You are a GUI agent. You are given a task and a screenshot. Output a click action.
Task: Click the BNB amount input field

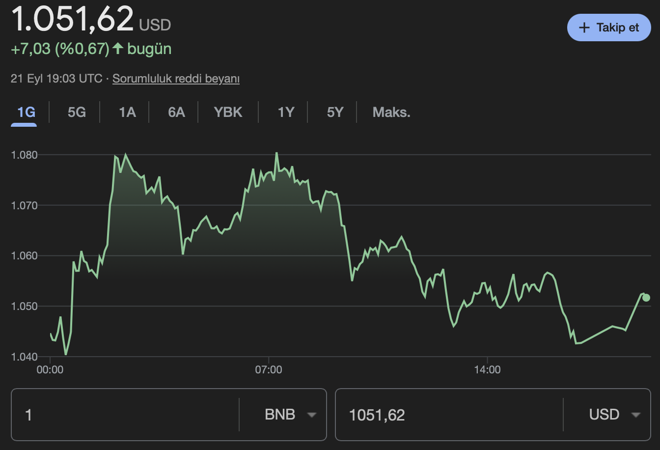click(125, 415)
